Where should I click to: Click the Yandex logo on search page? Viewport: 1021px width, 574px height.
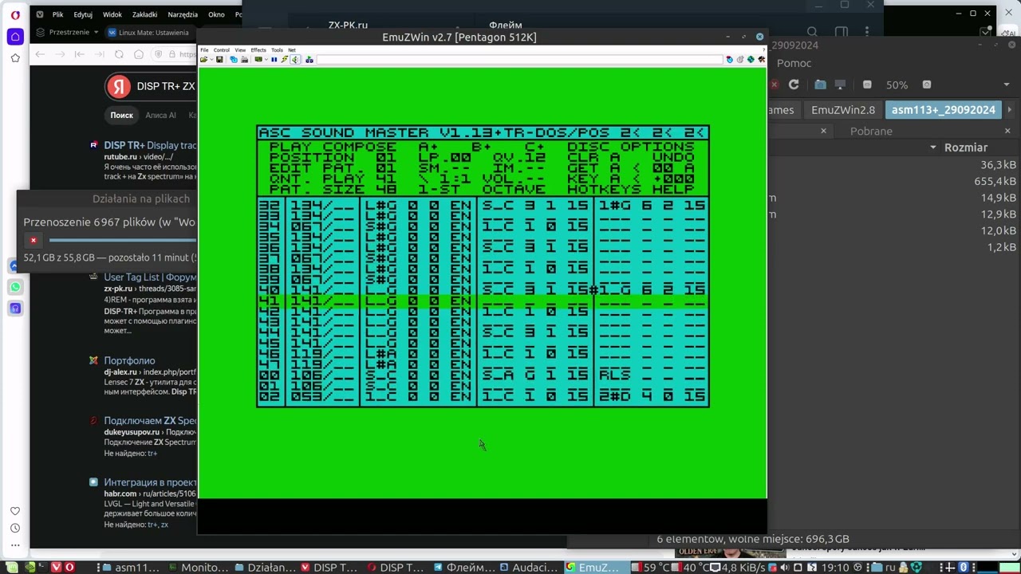pos(119,87)
